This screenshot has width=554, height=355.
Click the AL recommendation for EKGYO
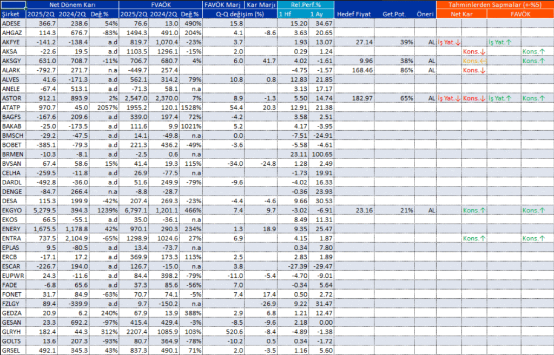point(431,210)
